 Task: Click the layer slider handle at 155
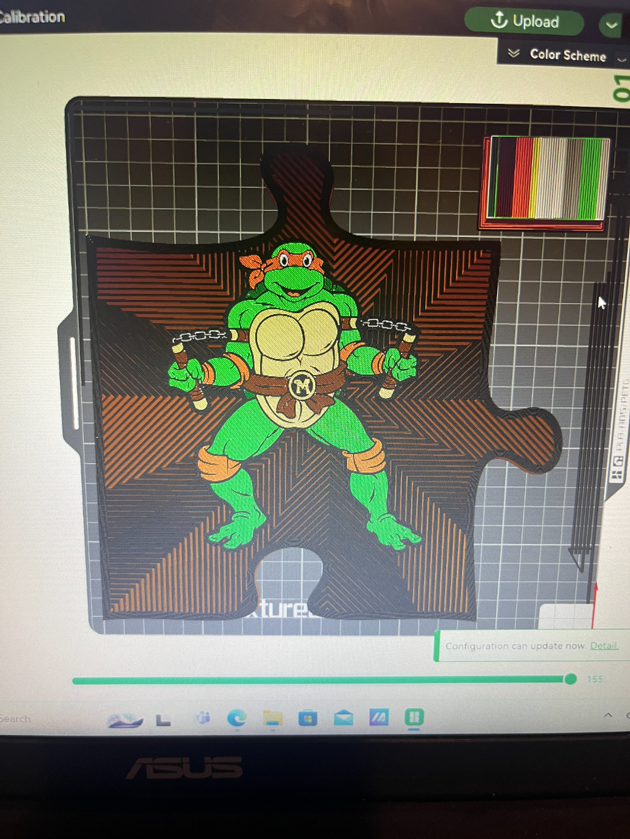(x=570, y=679)
